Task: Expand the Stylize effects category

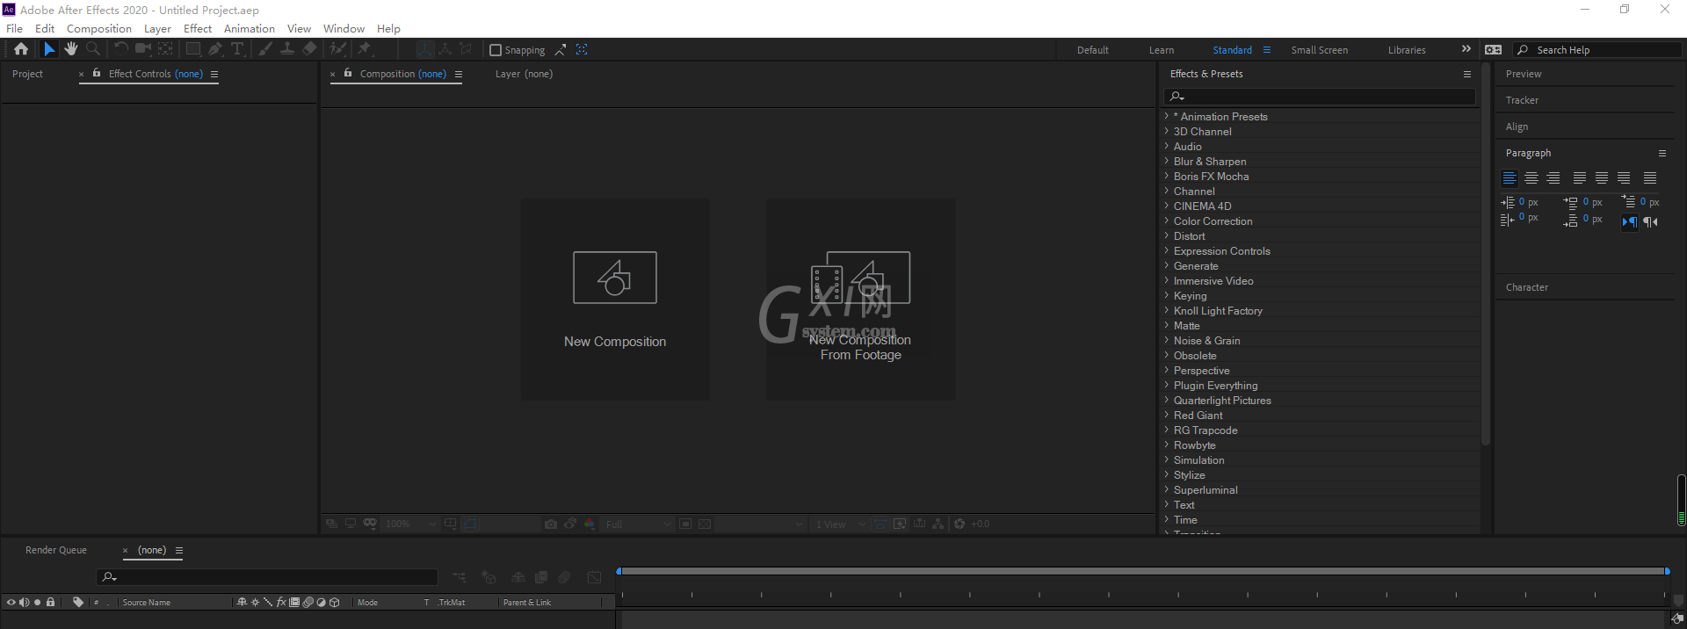Action: coord(1167,474)
